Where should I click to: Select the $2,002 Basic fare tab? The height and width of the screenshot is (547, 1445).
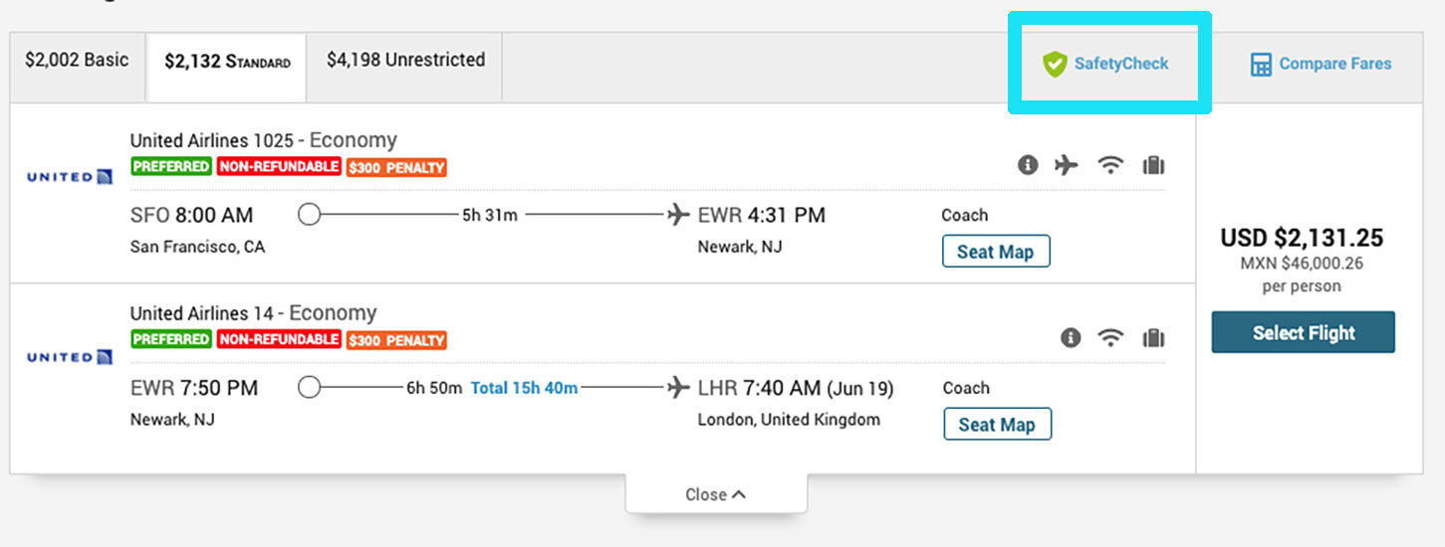click(x=77, y=60)
